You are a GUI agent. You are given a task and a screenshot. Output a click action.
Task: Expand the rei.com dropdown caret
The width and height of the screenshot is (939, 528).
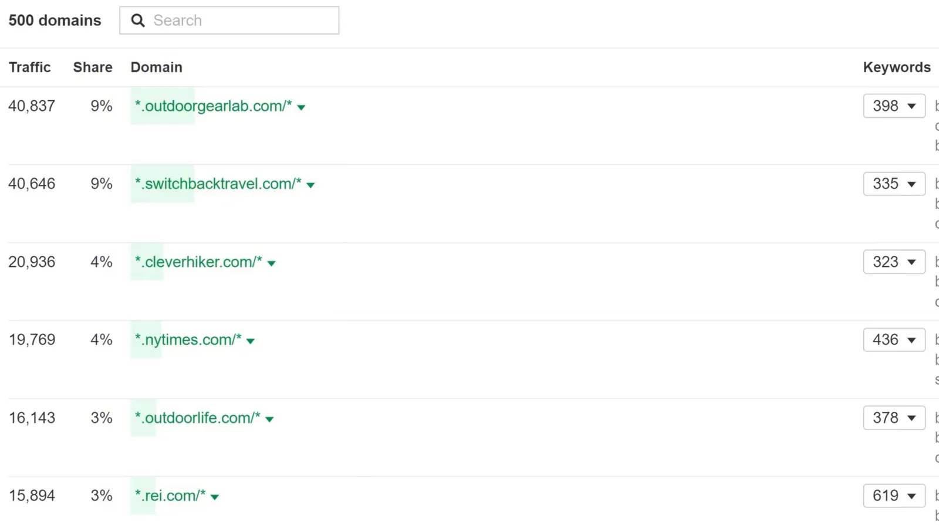tap(215, 497)
